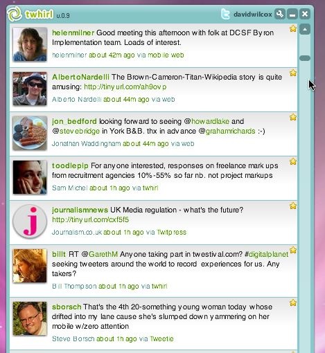Viewport: 325px width, 353px height.
Task: Click the davidwilcox account name
Action: (253, 15)
